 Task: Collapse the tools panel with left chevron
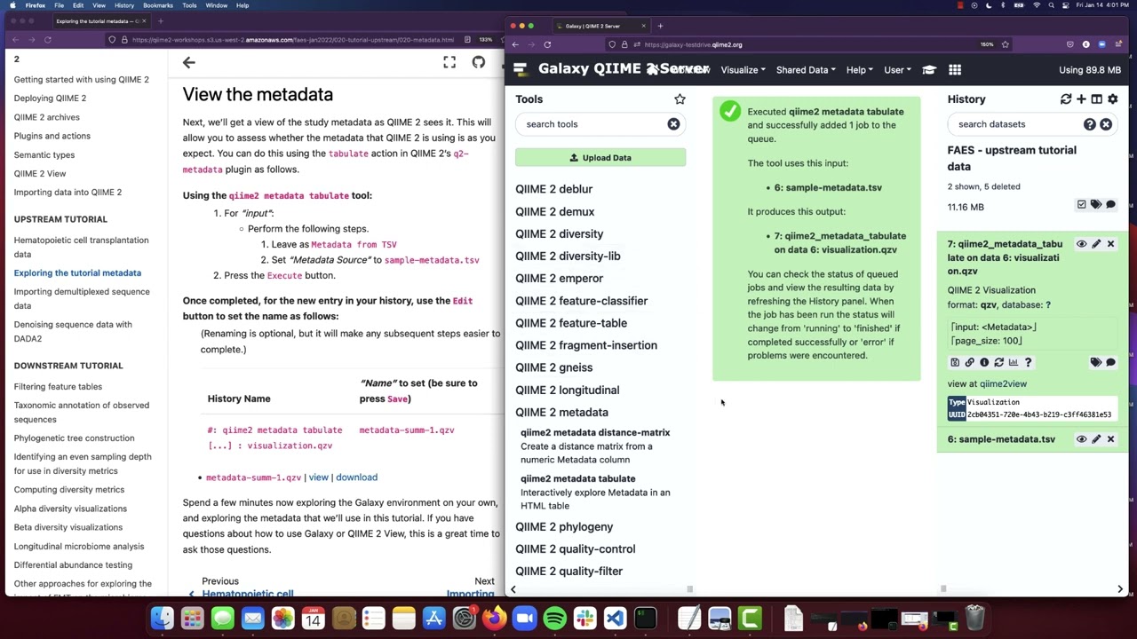point(513,589)
